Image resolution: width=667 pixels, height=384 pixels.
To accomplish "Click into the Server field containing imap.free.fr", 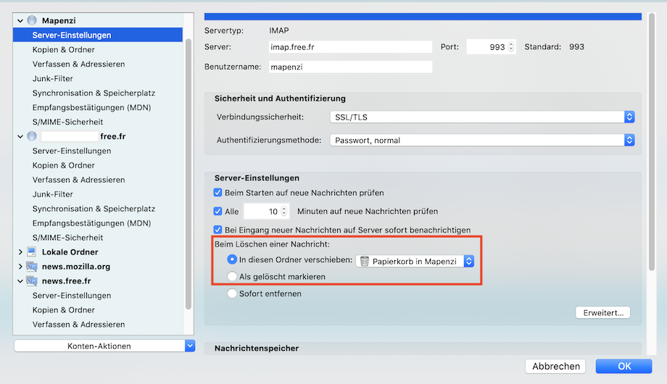I will point(350,47).
